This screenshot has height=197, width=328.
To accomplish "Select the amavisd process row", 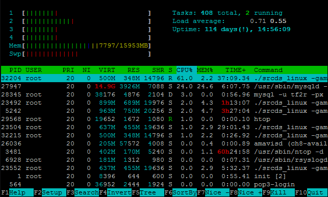I will pyautogui.click(x=164, y=143).
